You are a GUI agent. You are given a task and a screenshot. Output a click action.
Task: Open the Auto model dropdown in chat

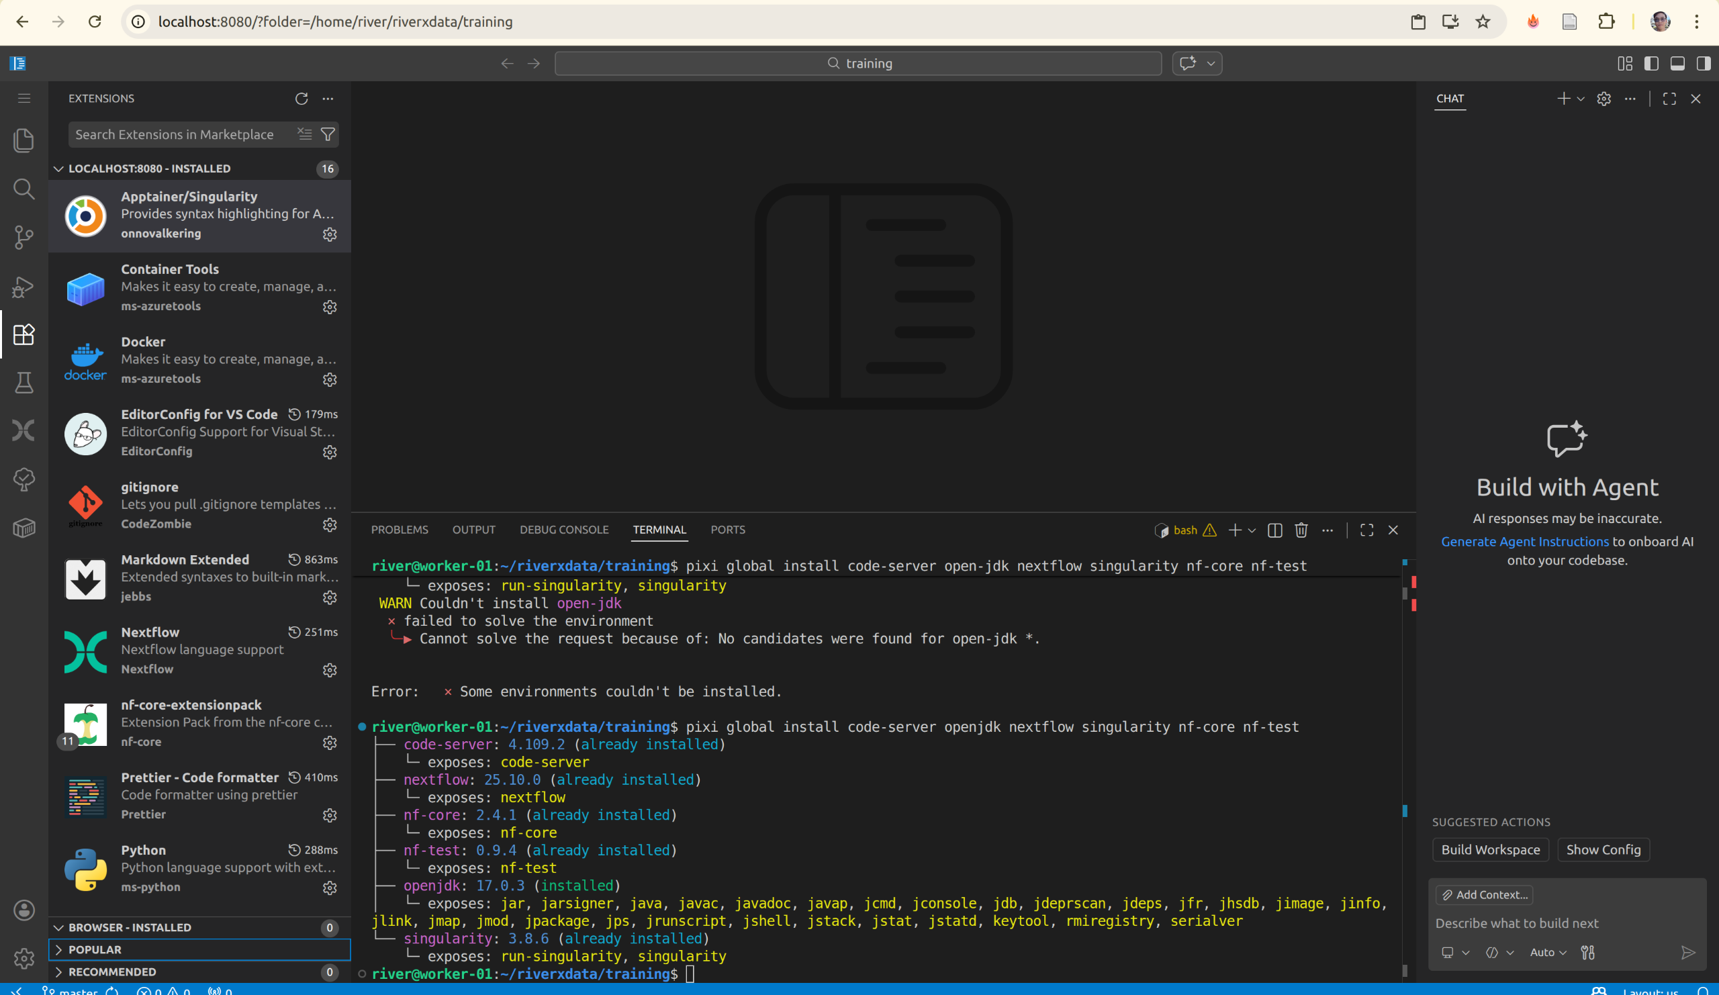tap(1548, 952)
